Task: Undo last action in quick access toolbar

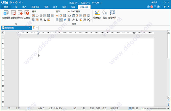Action: 11,2
